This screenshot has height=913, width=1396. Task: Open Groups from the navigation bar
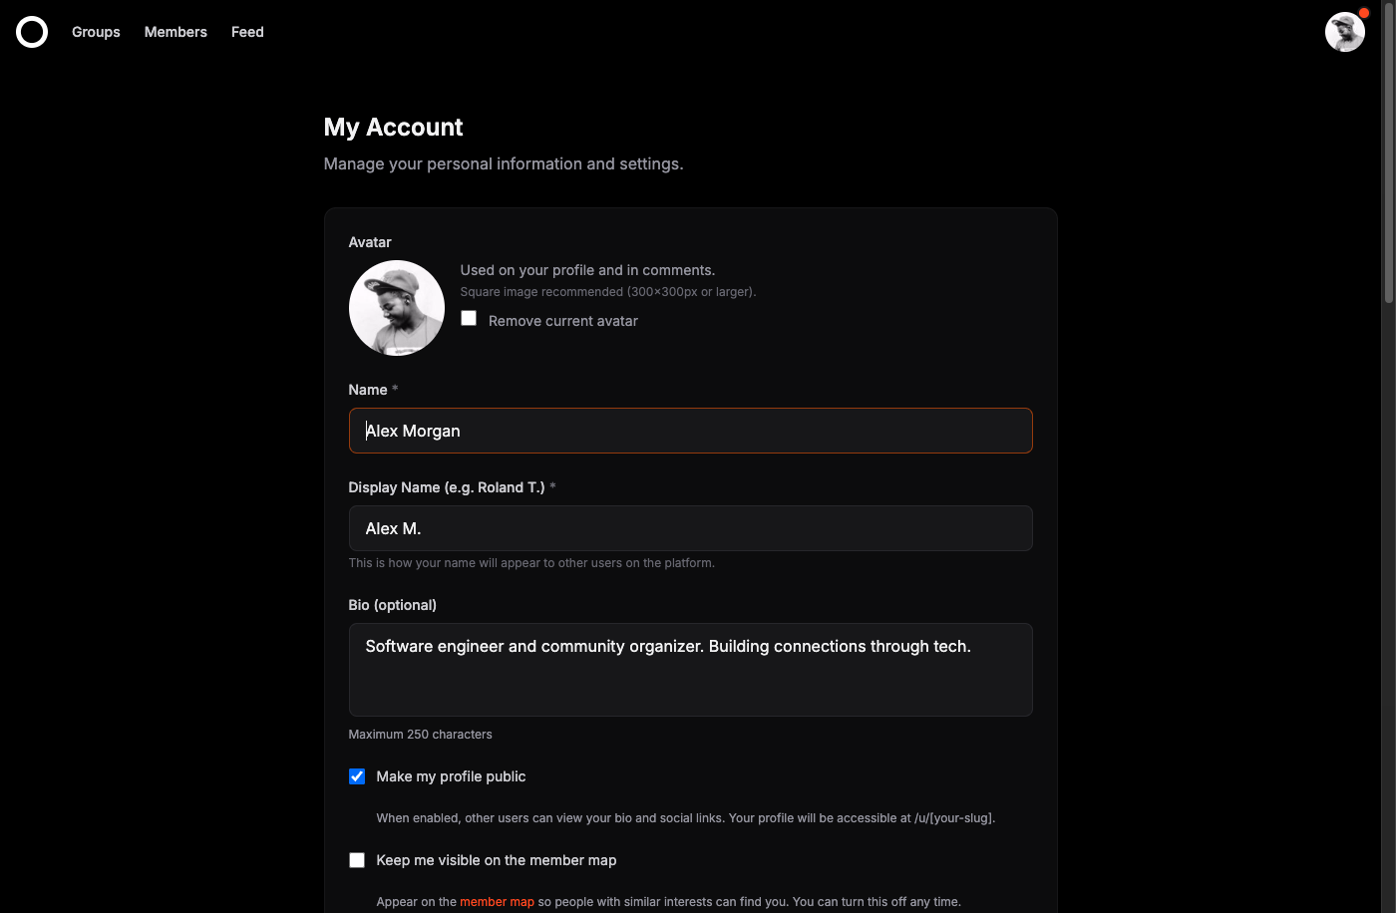(95, 32)
